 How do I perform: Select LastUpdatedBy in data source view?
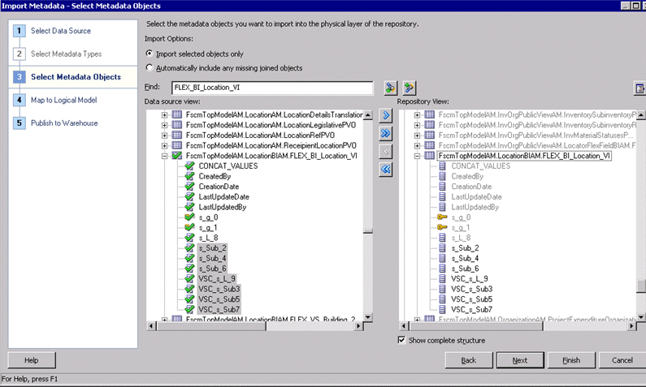pyautogui.click(x=223, y=207)
